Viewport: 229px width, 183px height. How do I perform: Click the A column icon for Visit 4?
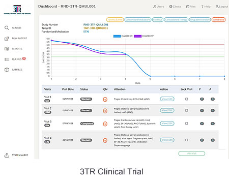213,140
